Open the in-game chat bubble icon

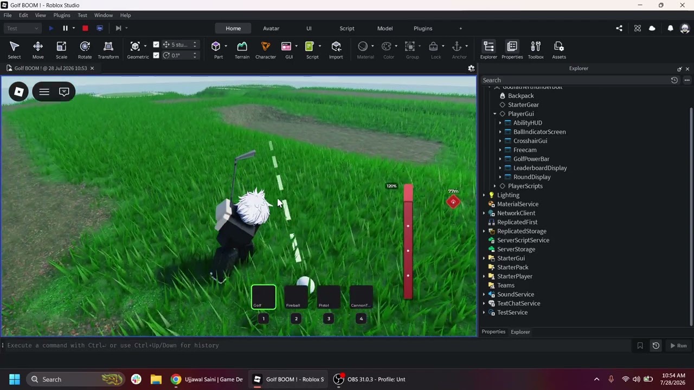[x=64, y=92]
